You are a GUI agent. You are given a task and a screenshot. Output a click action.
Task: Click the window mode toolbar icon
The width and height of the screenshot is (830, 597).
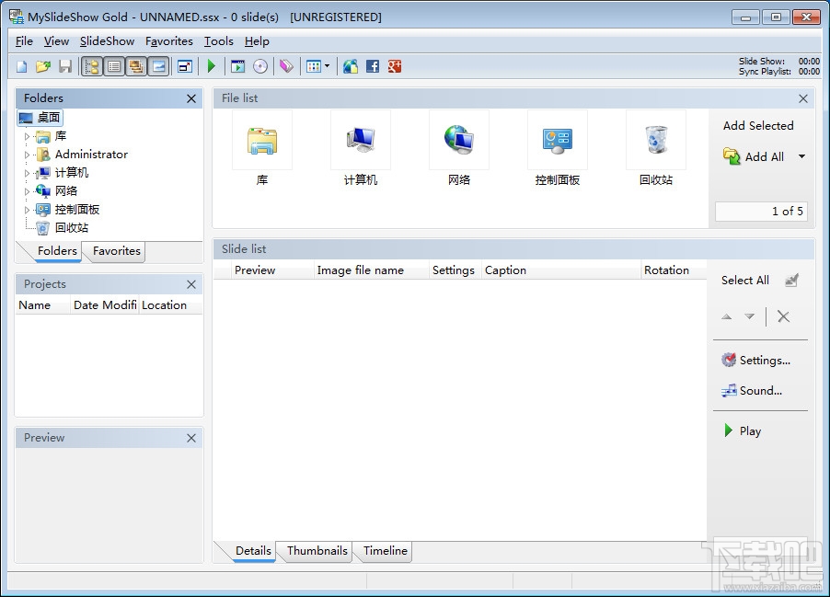coord(185,66)
